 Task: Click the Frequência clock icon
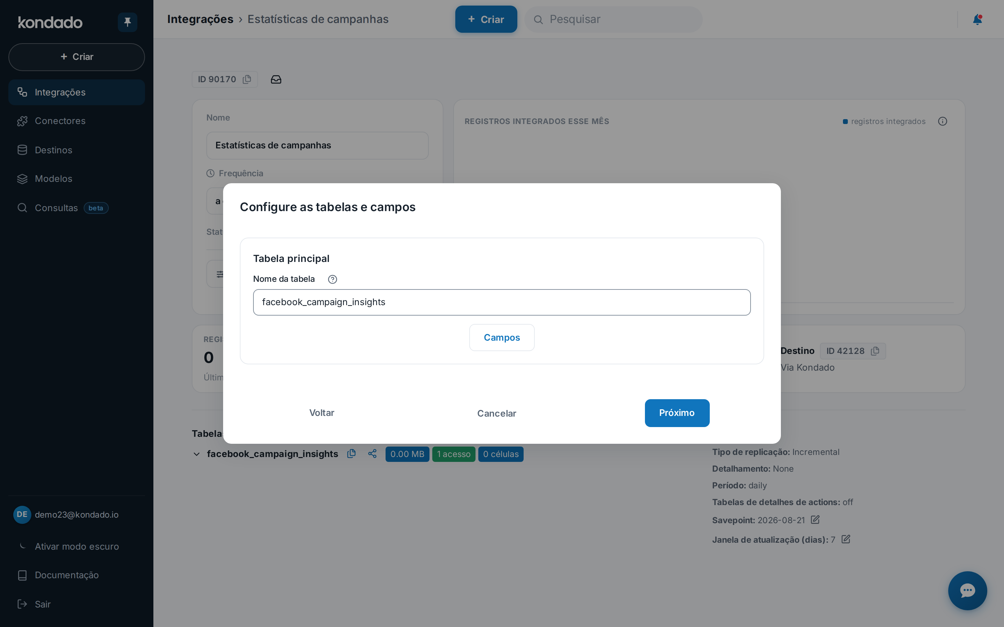pyautogui.click(x=210, y=173)
